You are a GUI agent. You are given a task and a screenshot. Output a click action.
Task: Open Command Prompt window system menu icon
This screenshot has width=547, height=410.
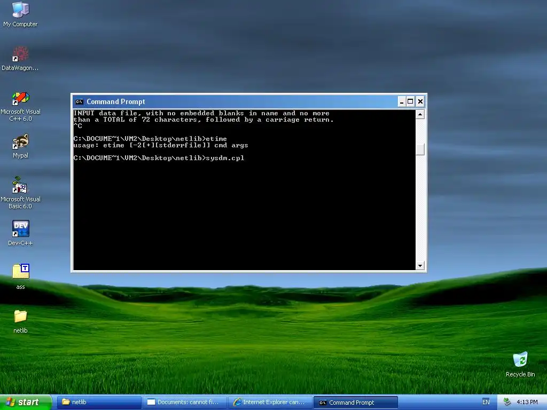click(x=79, y=102)
